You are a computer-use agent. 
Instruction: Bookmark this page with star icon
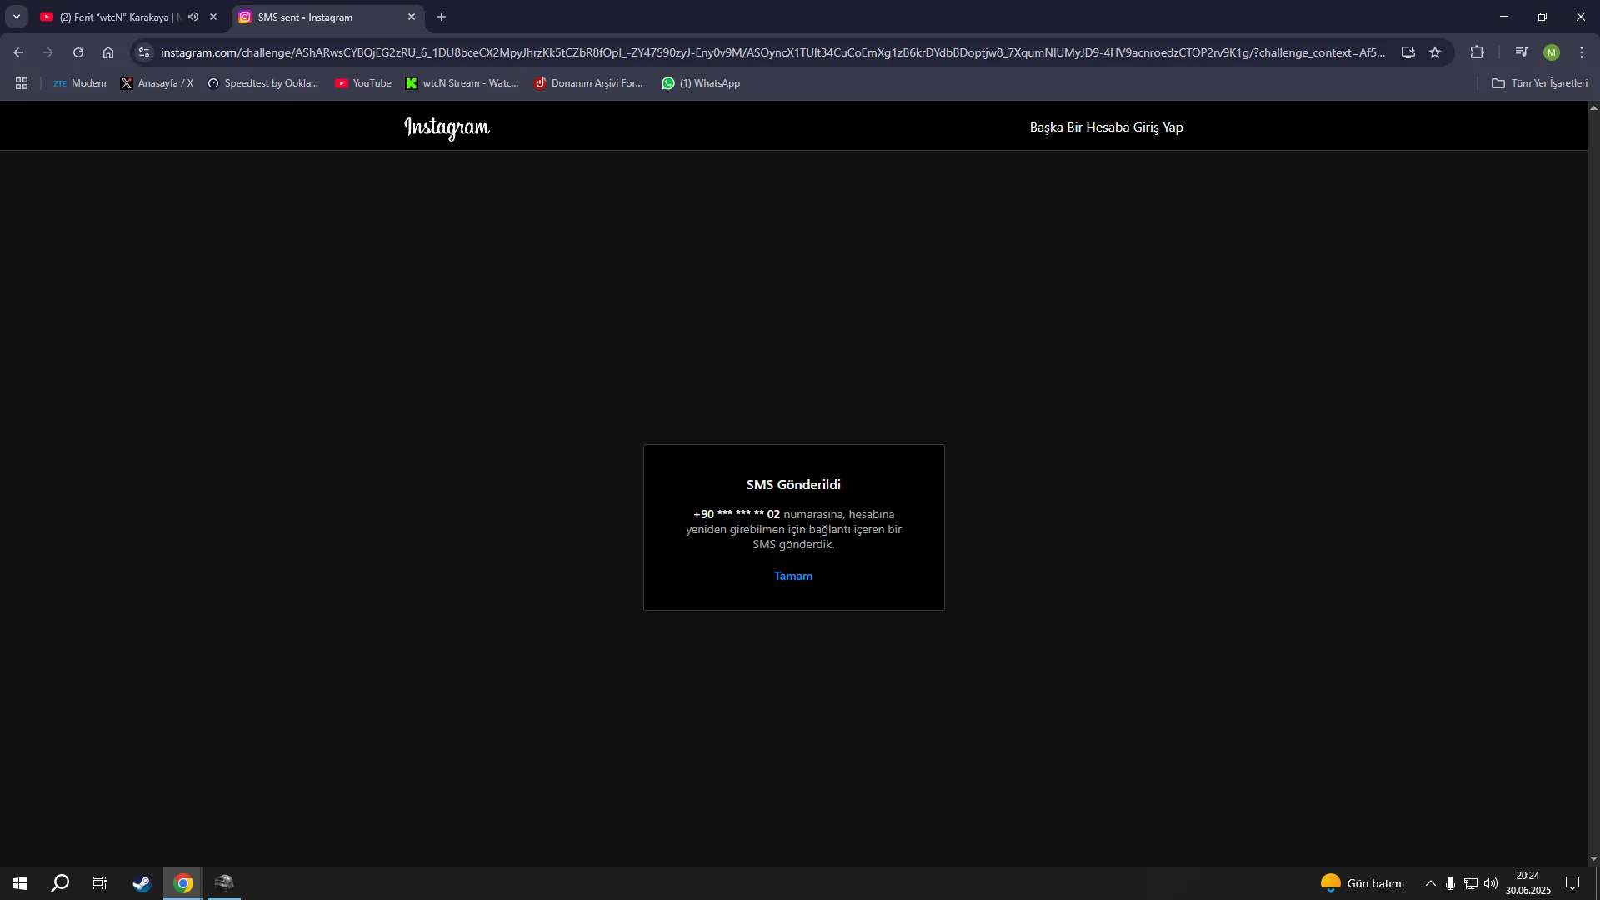tap(1435, 52)
